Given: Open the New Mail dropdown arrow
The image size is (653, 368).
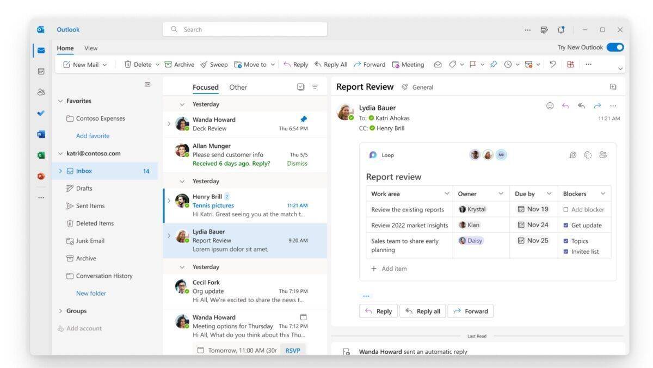Looking at the screenshot, I should click(104, 65).
